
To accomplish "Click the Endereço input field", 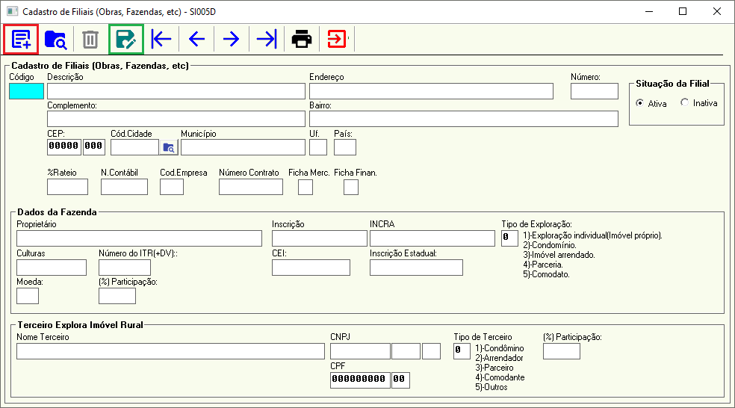I will (431, 91).
